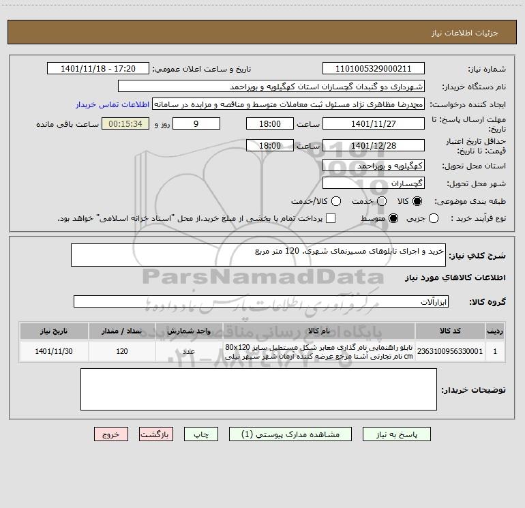Image resolution: width=525 pixels, height=508 pixels.
Task: Click the ردیف column header
Action: click(495, 331)
